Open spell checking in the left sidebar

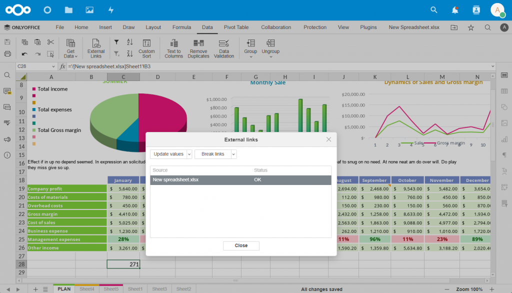(x=7, y=122)
